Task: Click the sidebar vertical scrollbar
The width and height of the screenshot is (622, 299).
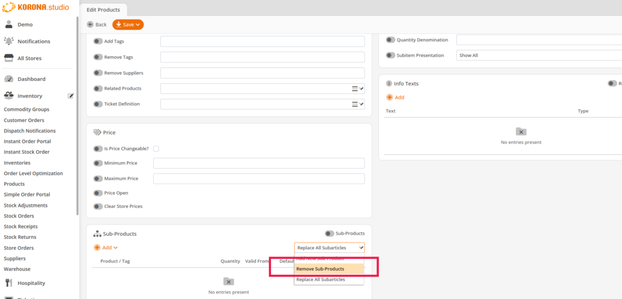Action: click(78, 117)
